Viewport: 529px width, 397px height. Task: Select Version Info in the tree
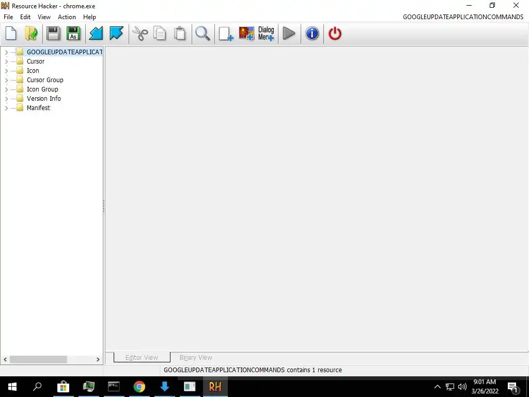43,99
